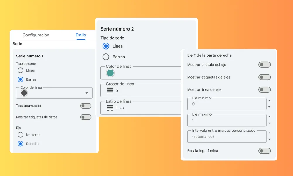Choose Barras type for Serie número 2
Image resolution: width=293 pixels, height=176 pixels.
pyautogui.click(x=106, y=57)
